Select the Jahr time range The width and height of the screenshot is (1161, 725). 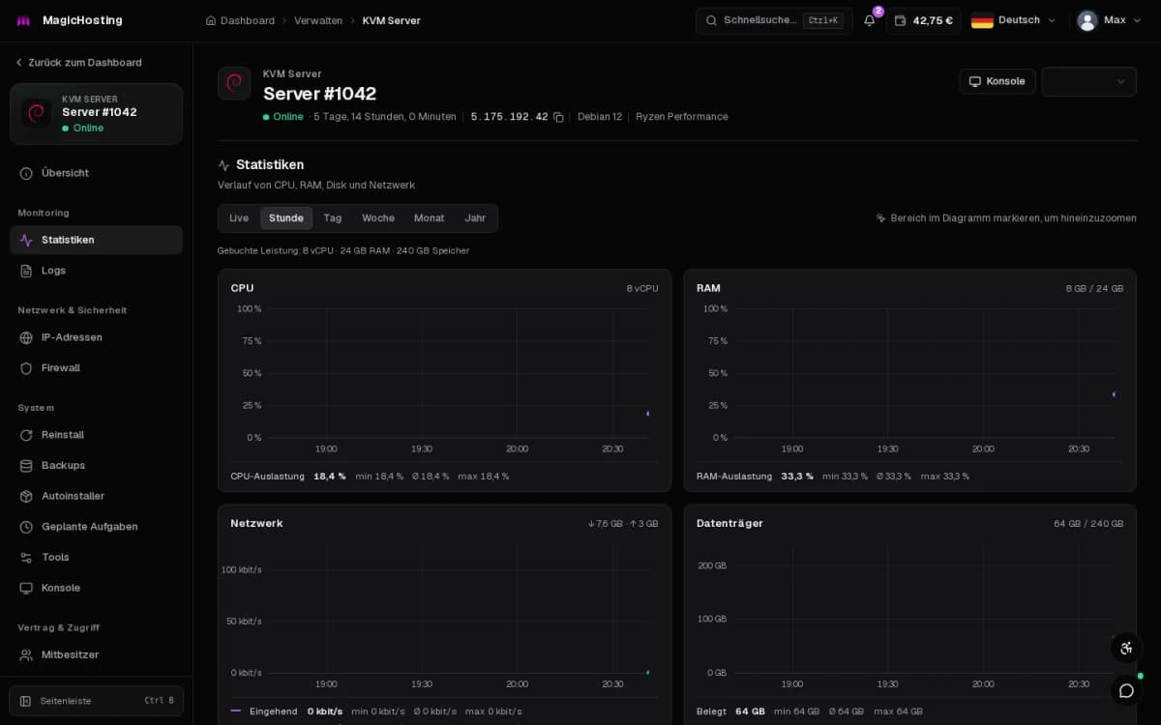475,218
